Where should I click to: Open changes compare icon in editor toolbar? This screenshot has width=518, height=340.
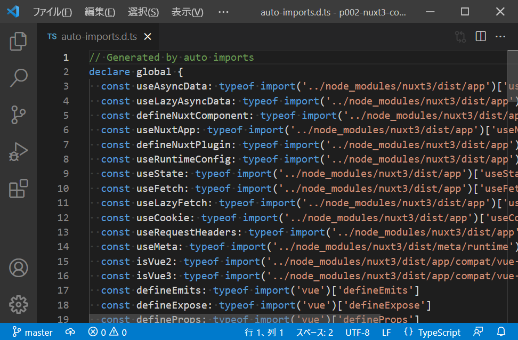(460, 37)
